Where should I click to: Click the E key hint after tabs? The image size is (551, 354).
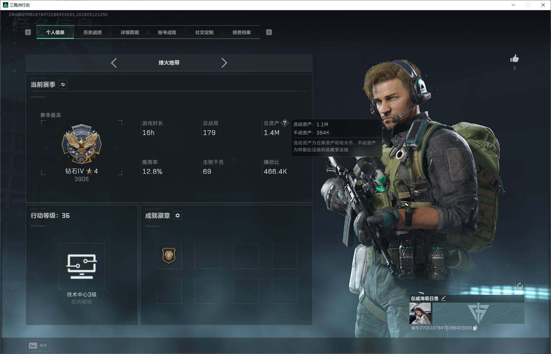[269, 32]
